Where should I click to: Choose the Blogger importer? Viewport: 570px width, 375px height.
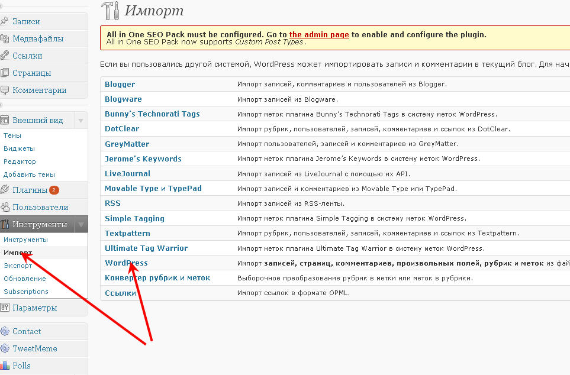[x=120, y=85]
